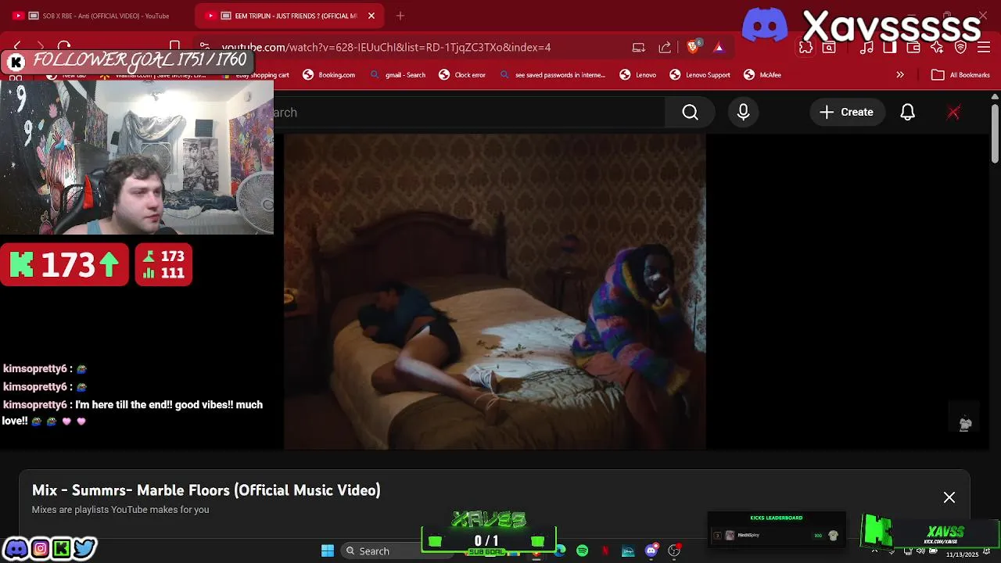Click the Windows taskbar Search box

380,550
